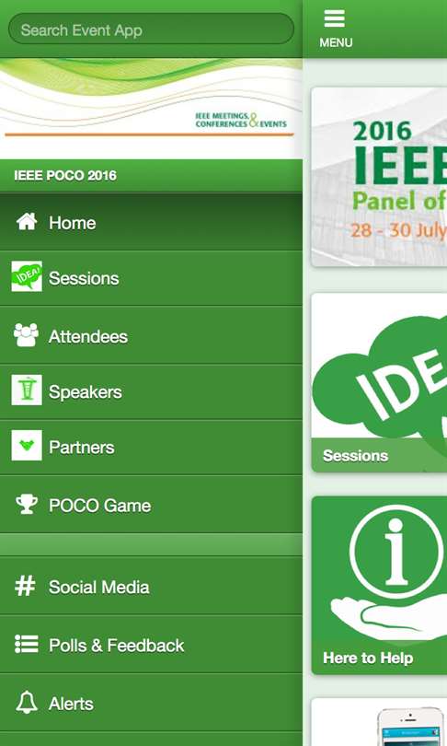Click the Search Event App field

(x=151, y=29)
